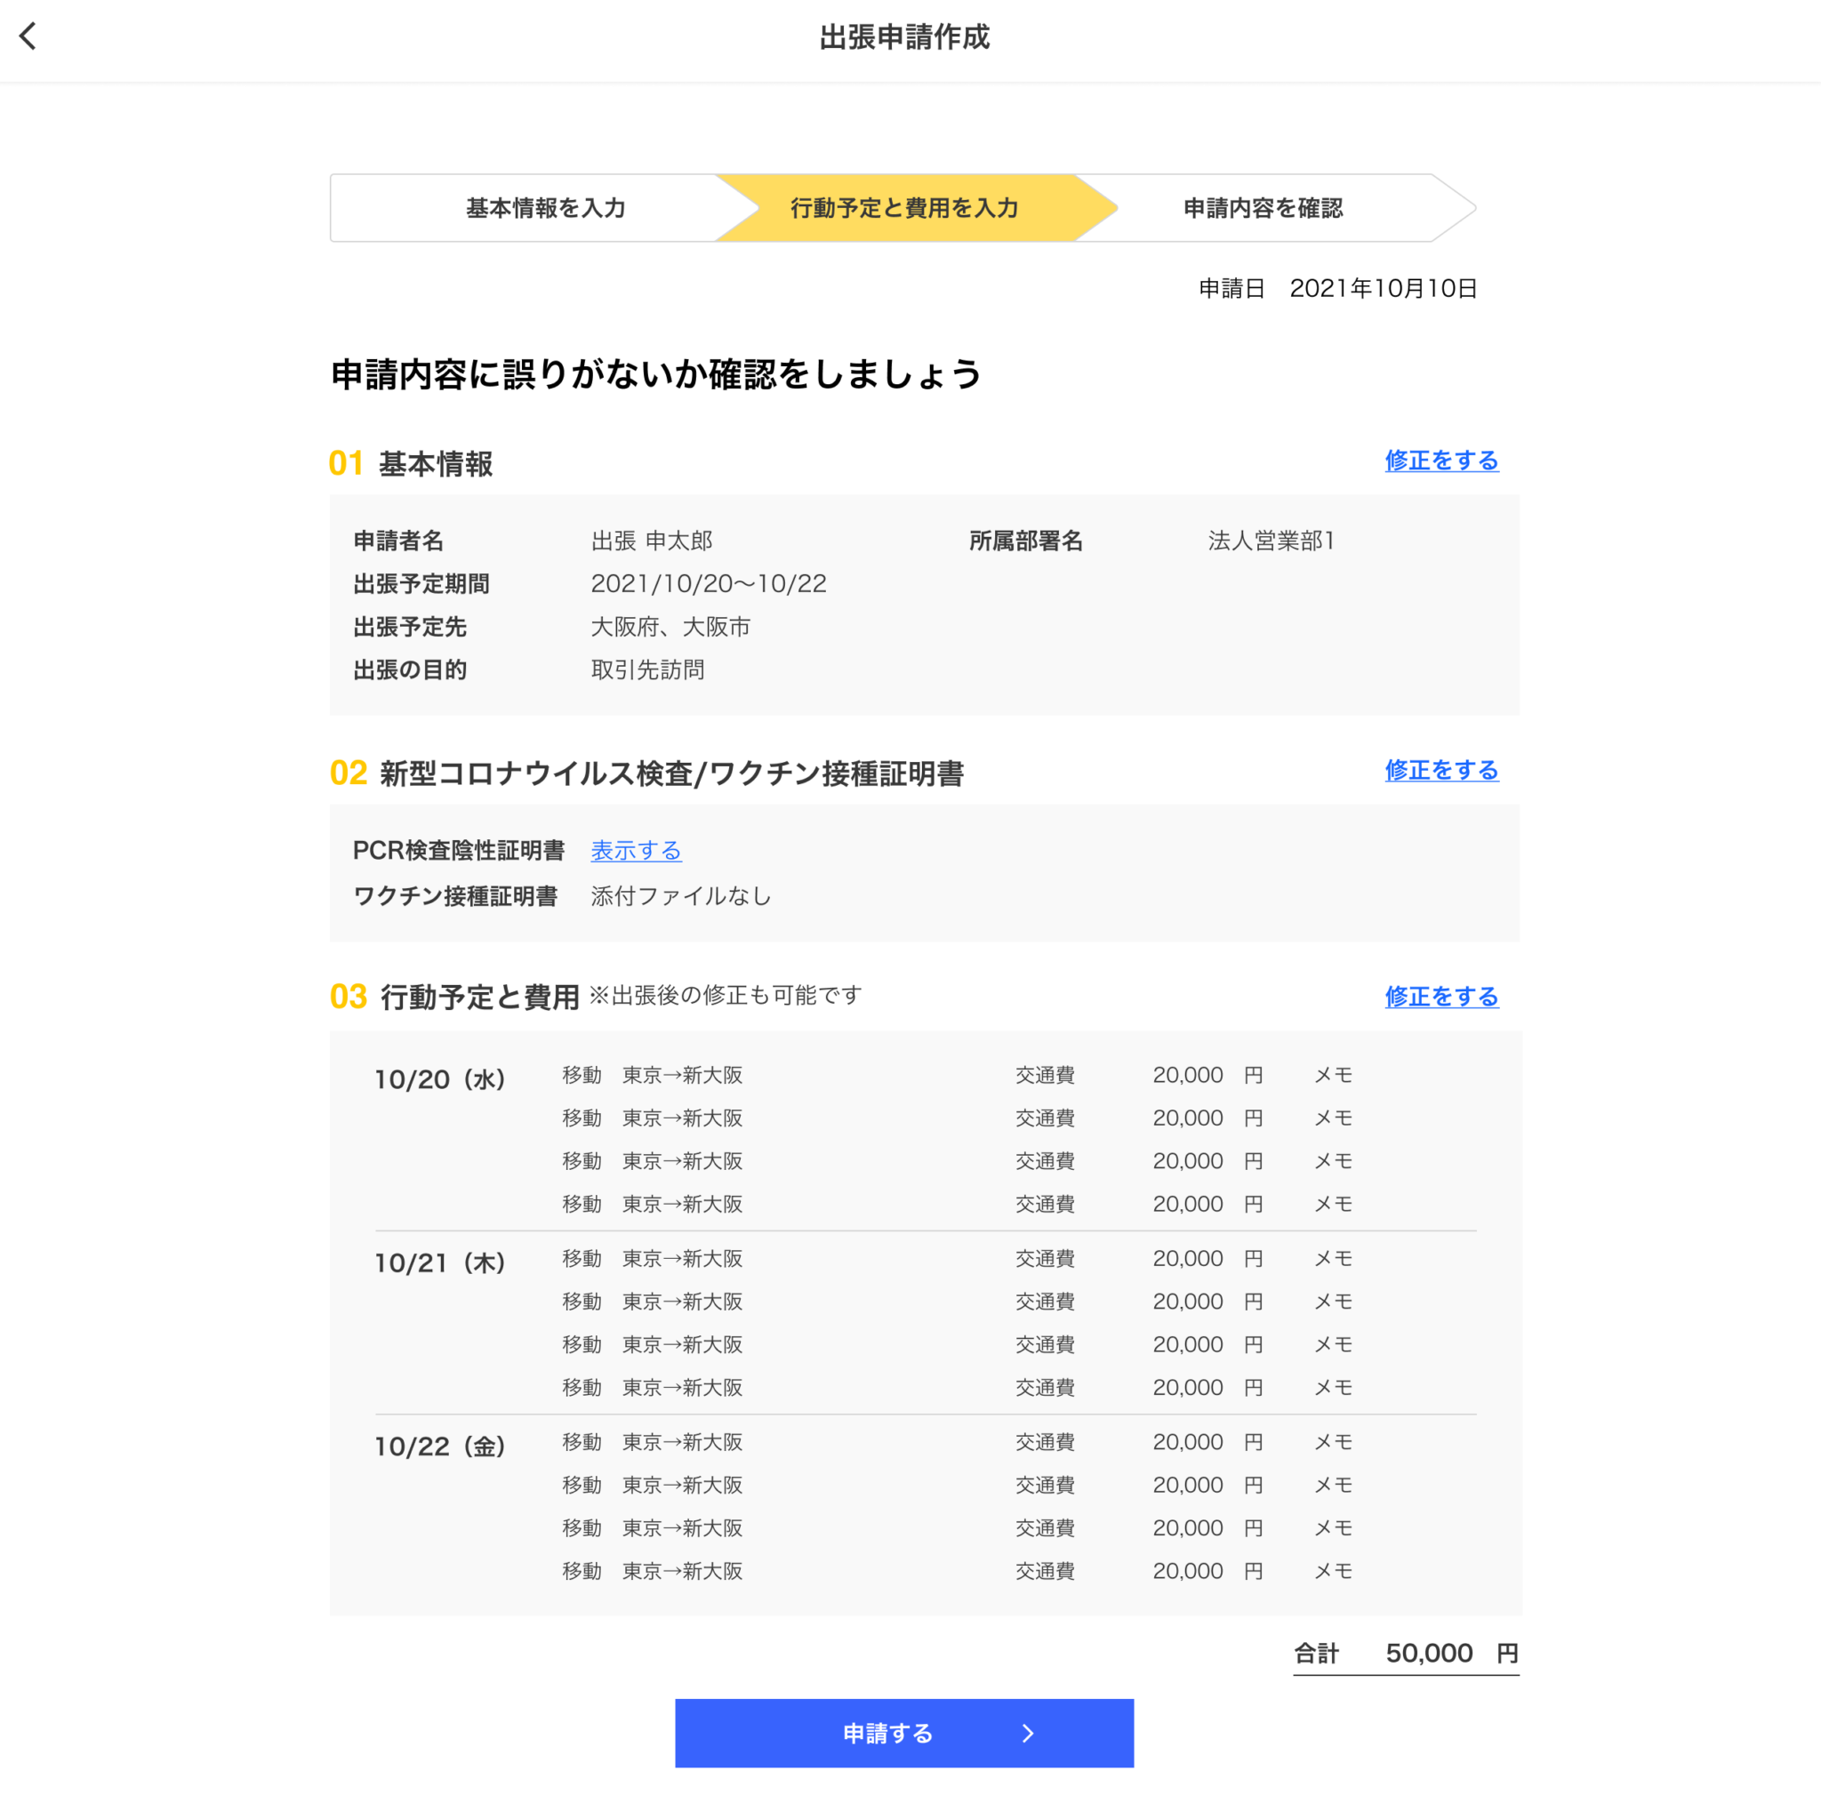Open 修正をする for 基本情報 section
Viewport: 1821px width, 1795px height.
coord(1440,461)
